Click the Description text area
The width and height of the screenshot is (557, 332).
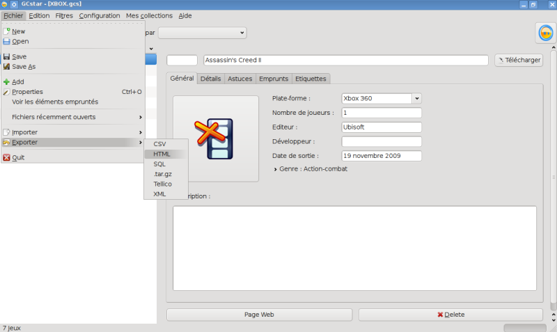(x=354, y=248)
